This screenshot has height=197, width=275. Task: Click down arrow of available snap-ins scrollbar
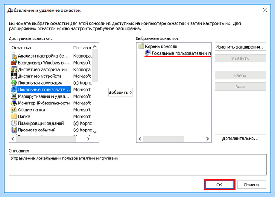tap(95, 132)
